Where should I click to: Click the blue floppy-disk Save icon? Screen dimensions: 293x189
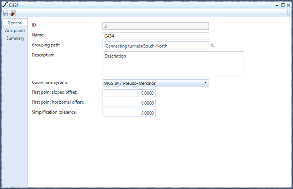point(6,13)
